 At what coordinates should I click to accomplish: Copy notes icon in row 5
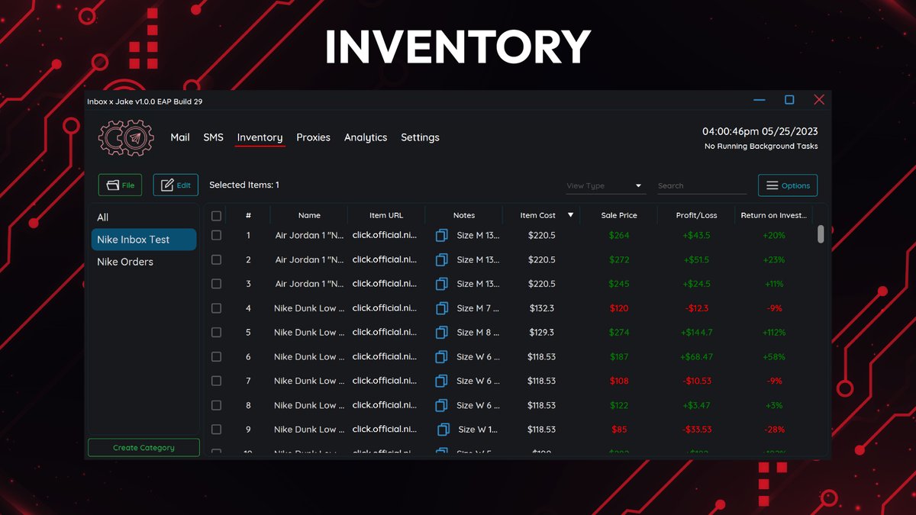441,333
